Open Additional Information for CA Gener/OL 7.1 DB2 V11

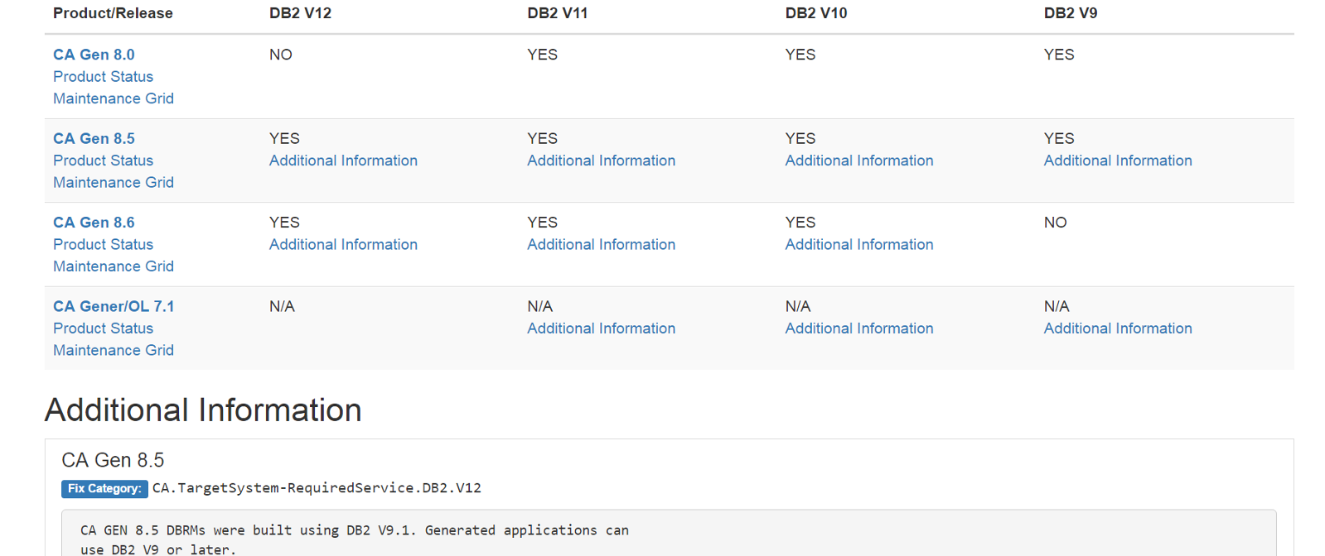602,328
